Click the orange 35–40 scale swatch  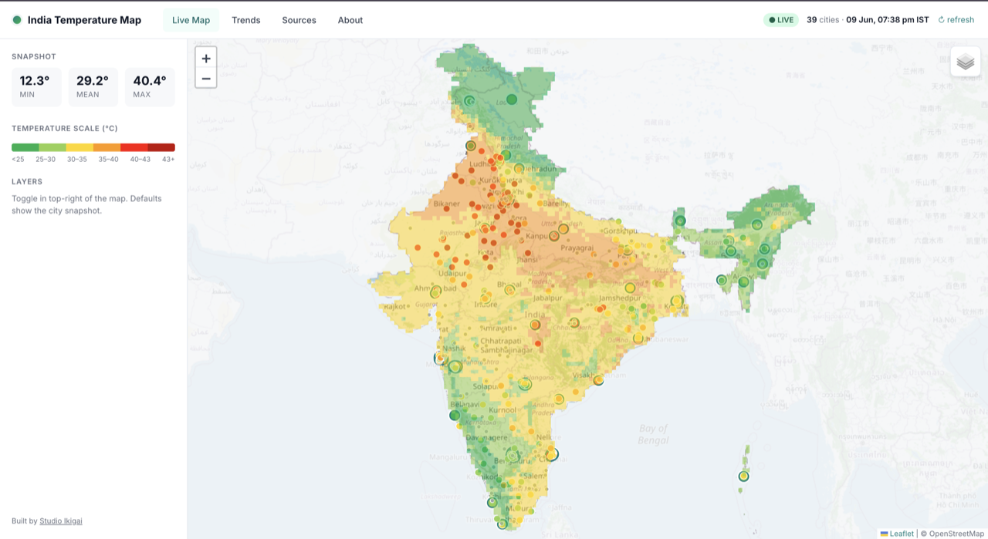coord(107,147)
